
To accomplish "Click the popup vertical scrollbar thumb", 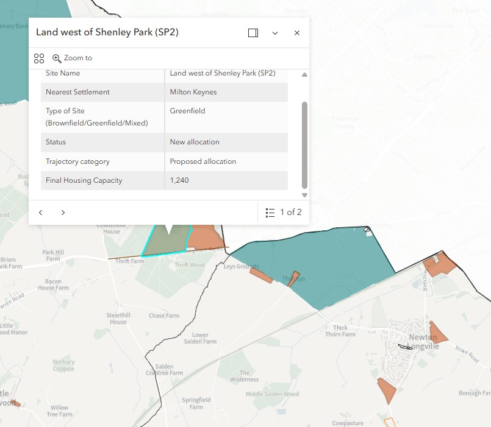I will [304, 145].
